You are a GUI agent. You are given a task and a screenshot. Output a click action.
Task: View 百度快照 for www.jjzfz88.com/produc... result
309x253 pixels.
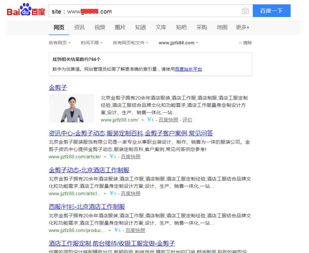pos(135,230)
